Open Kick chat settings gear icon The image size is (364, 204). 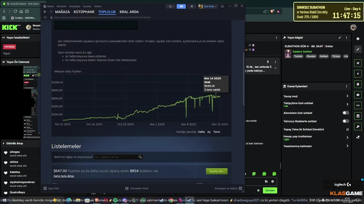[258, 190]
